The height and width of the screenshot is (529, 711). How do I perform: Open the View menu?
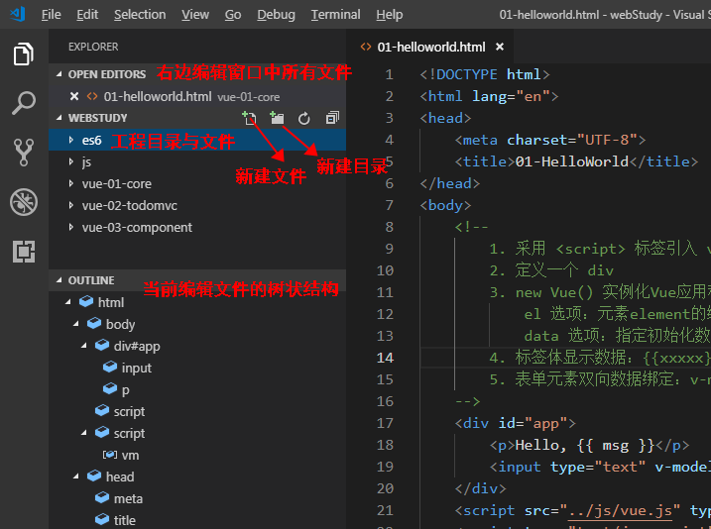[x=195, y=15]
